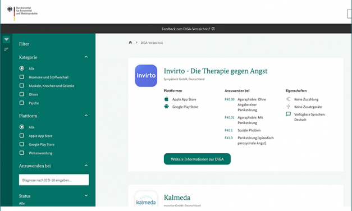Check the Hormone und Stoffwechsel category
The height and width of the screenshot is (211, 352).
21,77
